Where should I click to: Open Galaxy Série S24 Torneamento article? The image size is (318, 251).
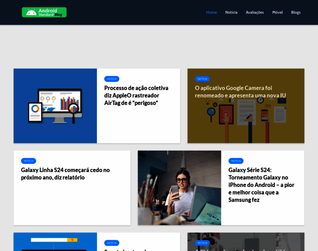coord(261,185)
